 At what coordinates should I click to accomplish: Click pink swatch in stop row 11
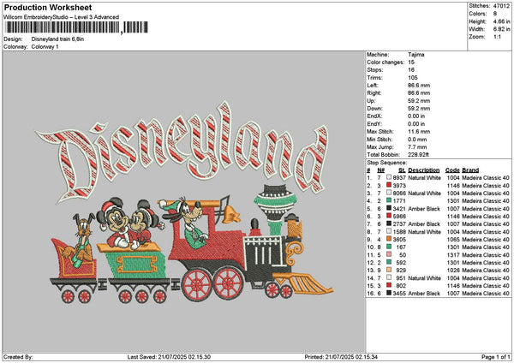389,254
